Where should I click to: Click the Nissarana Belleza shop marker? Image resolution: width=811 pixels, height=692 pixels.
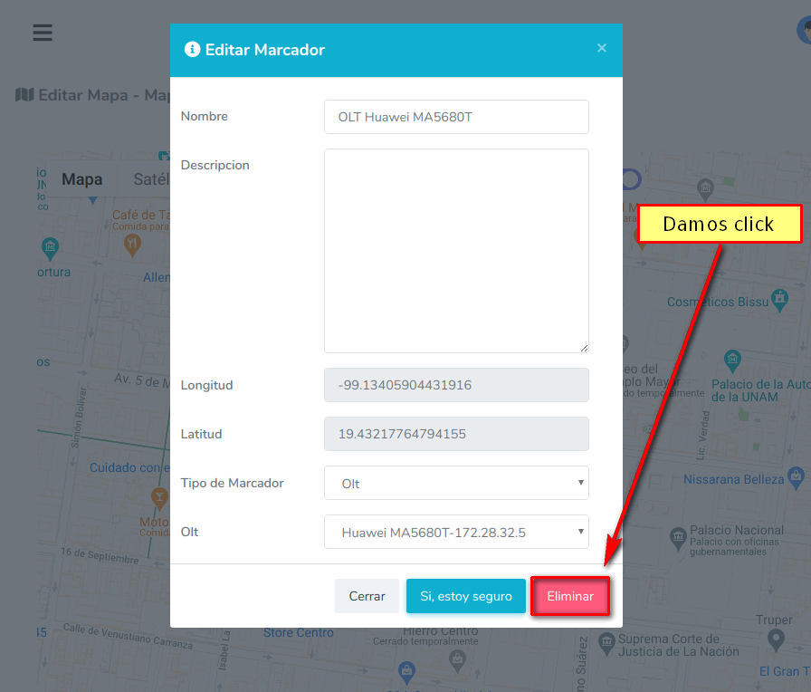(796, 475)
